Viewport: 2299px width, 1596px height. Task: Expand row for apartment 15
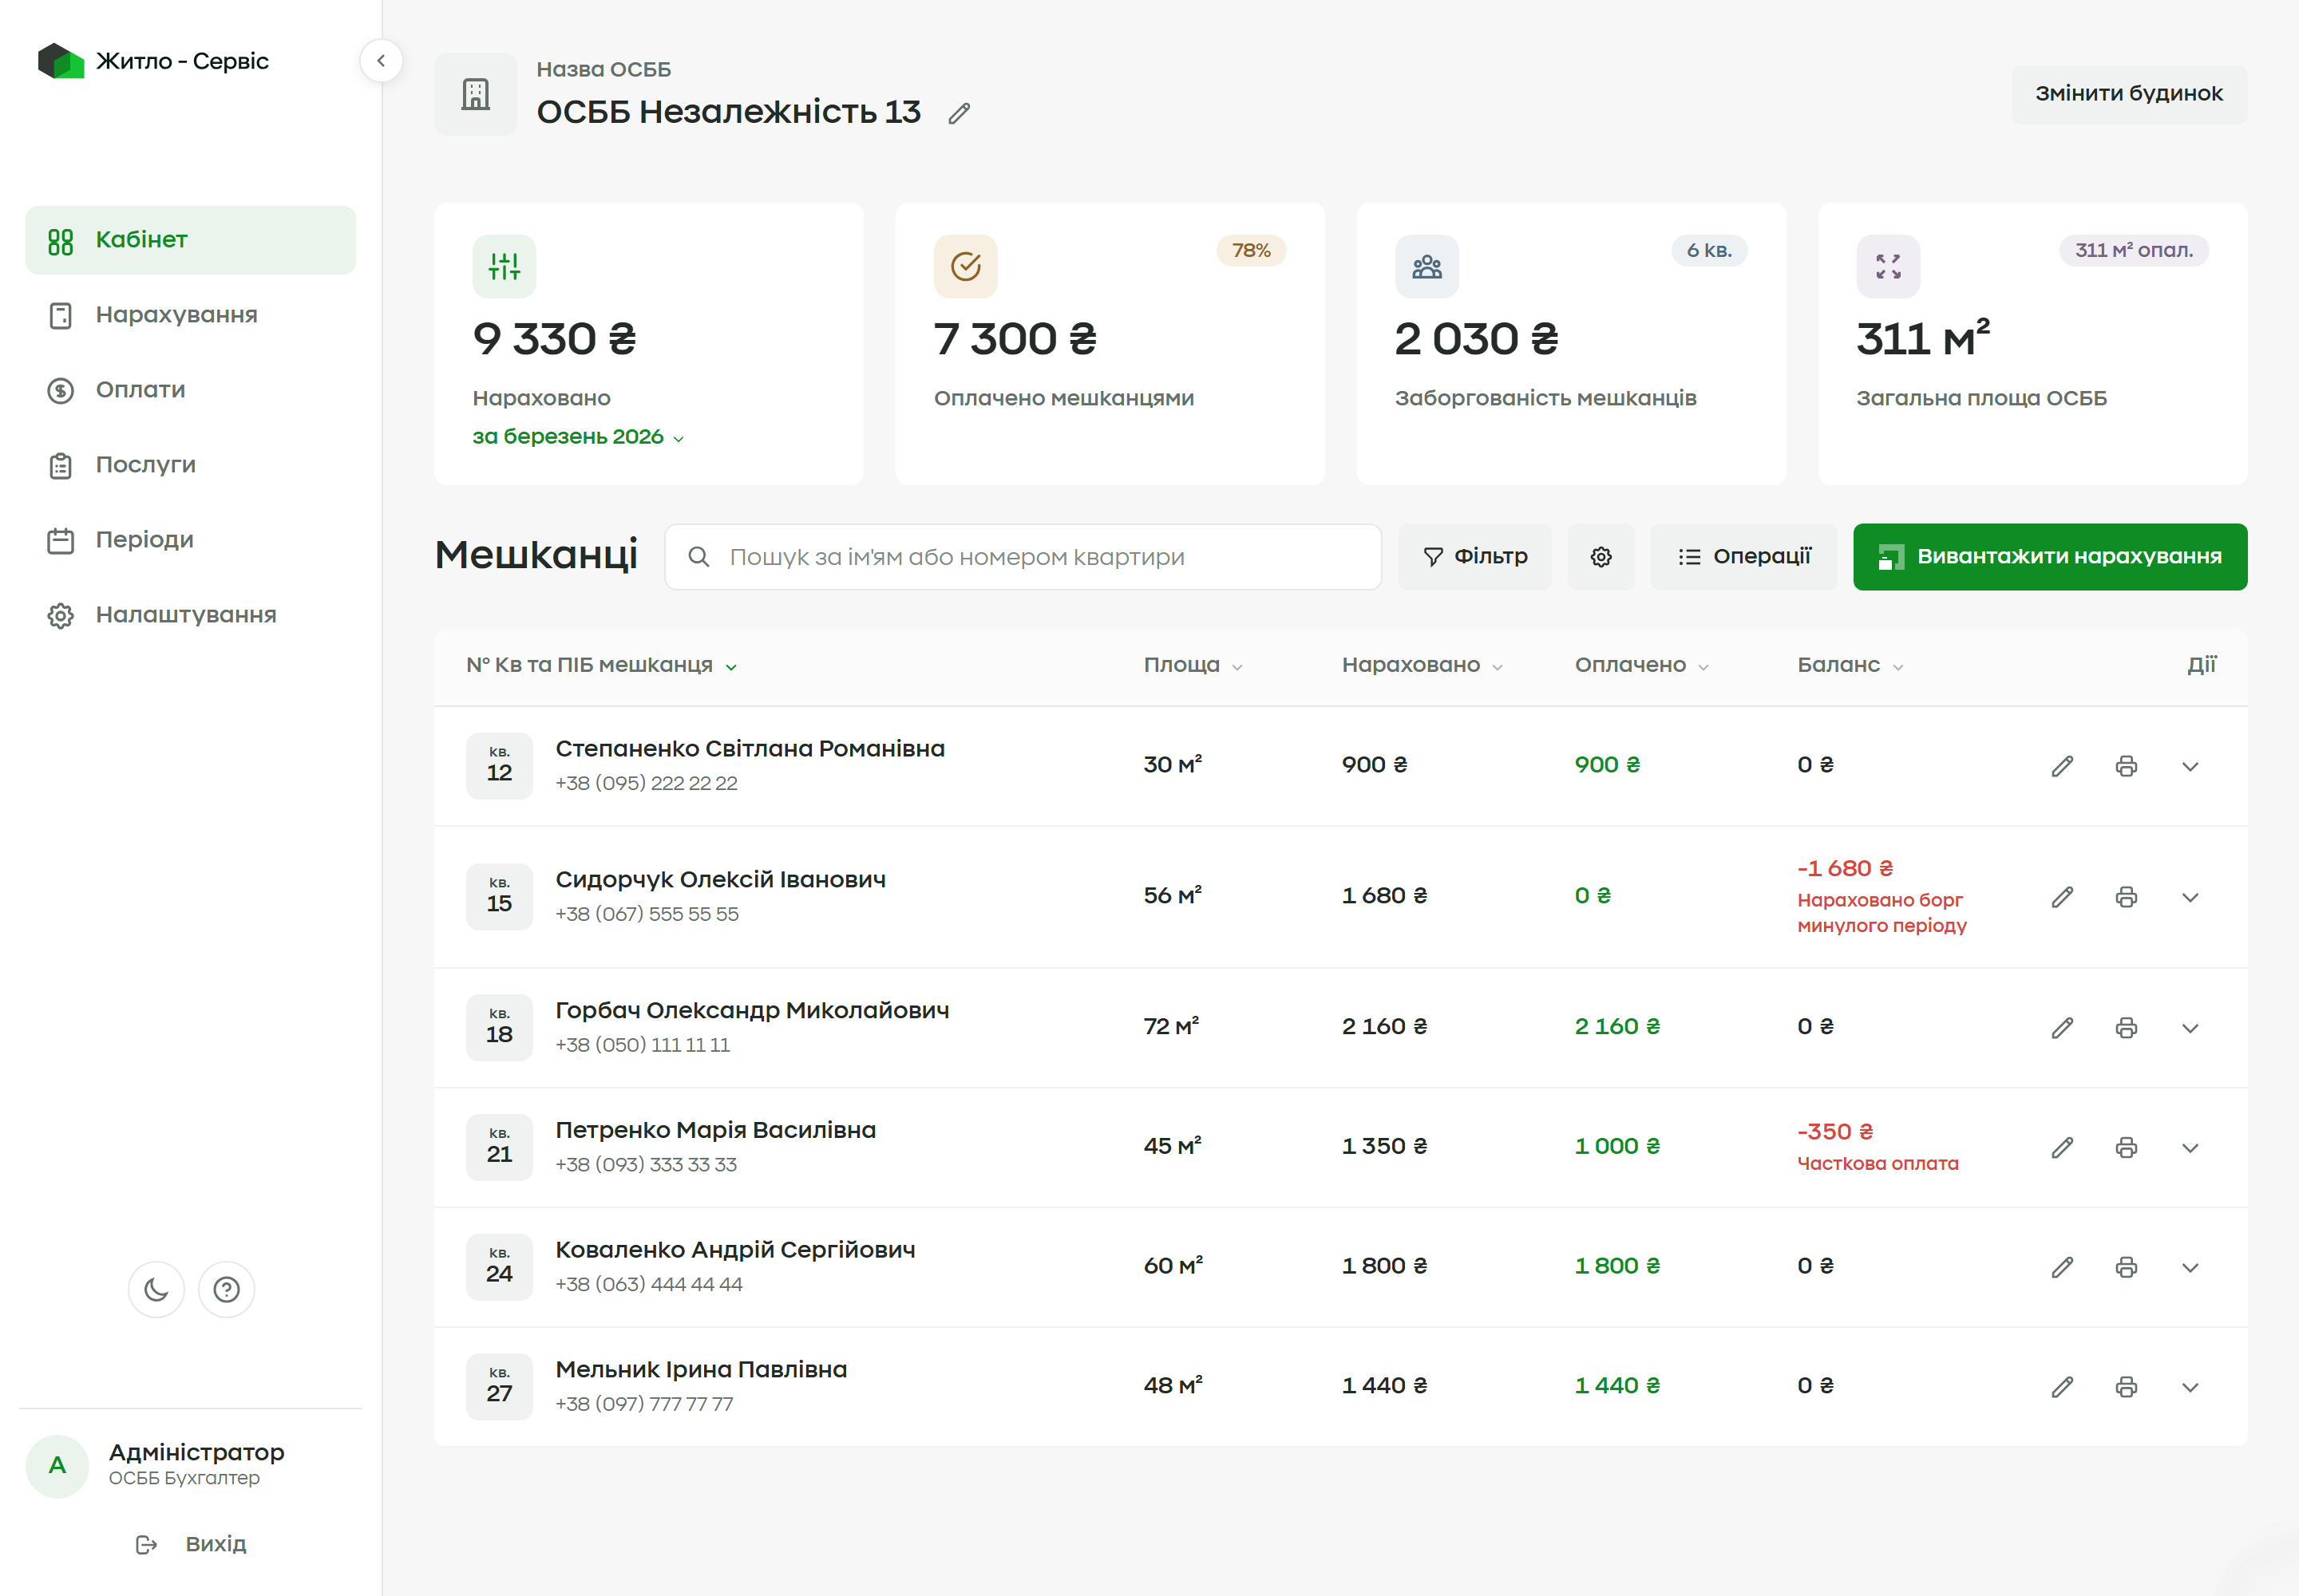pyautogui.click(x=2190, y=898)
